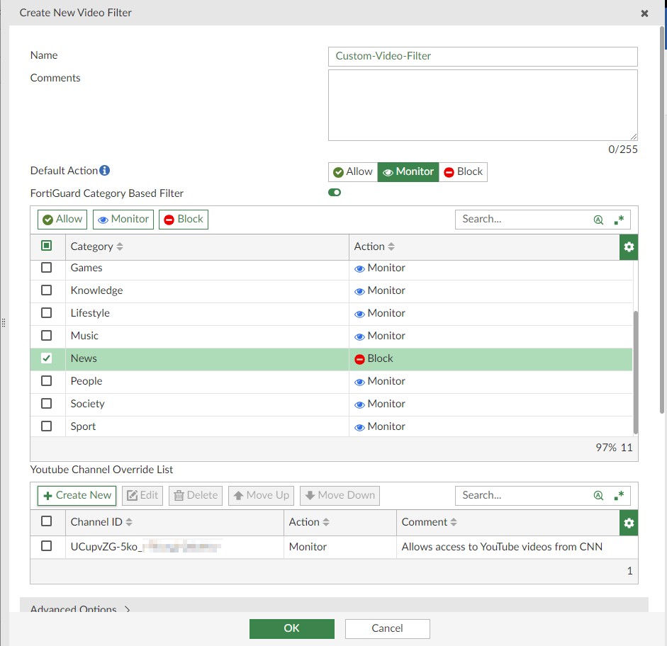
Task: Close the Create New Video Filter dialog
Action: 644,13
